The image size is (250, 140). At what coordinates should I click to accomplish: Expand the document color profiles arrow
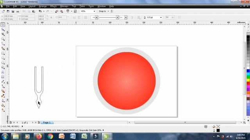pos(103,130)
